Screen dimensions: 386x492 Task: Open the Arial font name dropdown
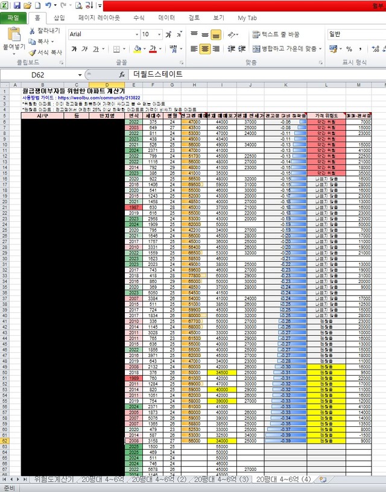(x=137, y=34)
